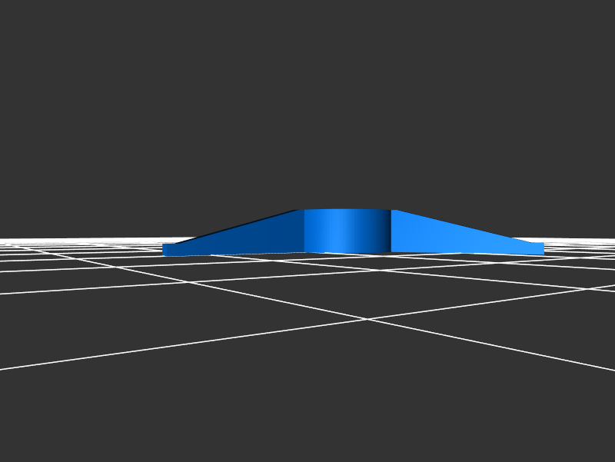Image resolution: width=615 pixels, height=462 pixels.
Task: Select seam where left wing meets cylinder
Action: coord(304,231)
